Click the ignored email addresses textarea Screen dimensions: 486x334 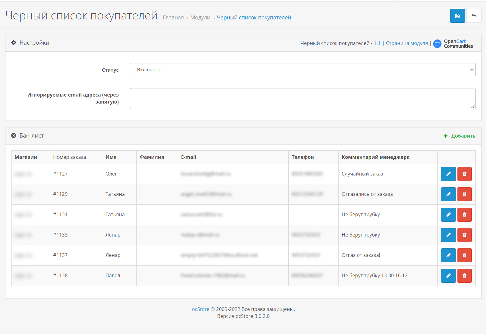pos(303,98)
